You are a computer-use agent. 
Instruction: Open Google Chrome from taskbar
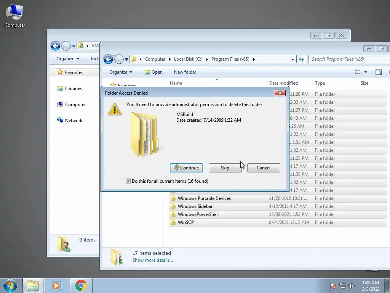(81, 285)
